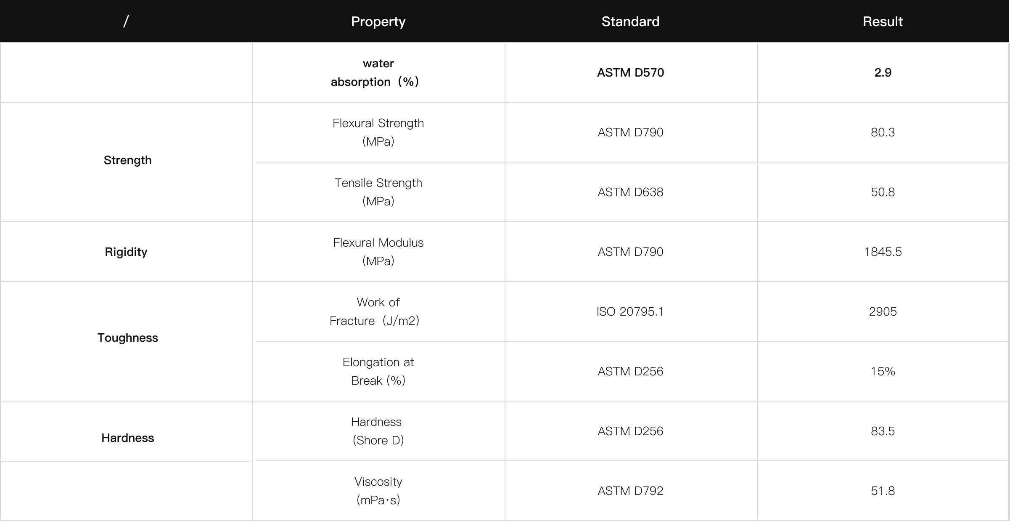This screenshot has width=1010, height=521.
Task: Click the Property column header
Action: coord(378,21)
